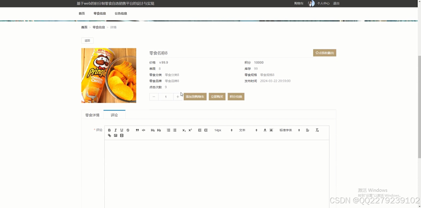Increase quantity with the plus stepper
Screen dimensions: 421x208
[178, 97]
